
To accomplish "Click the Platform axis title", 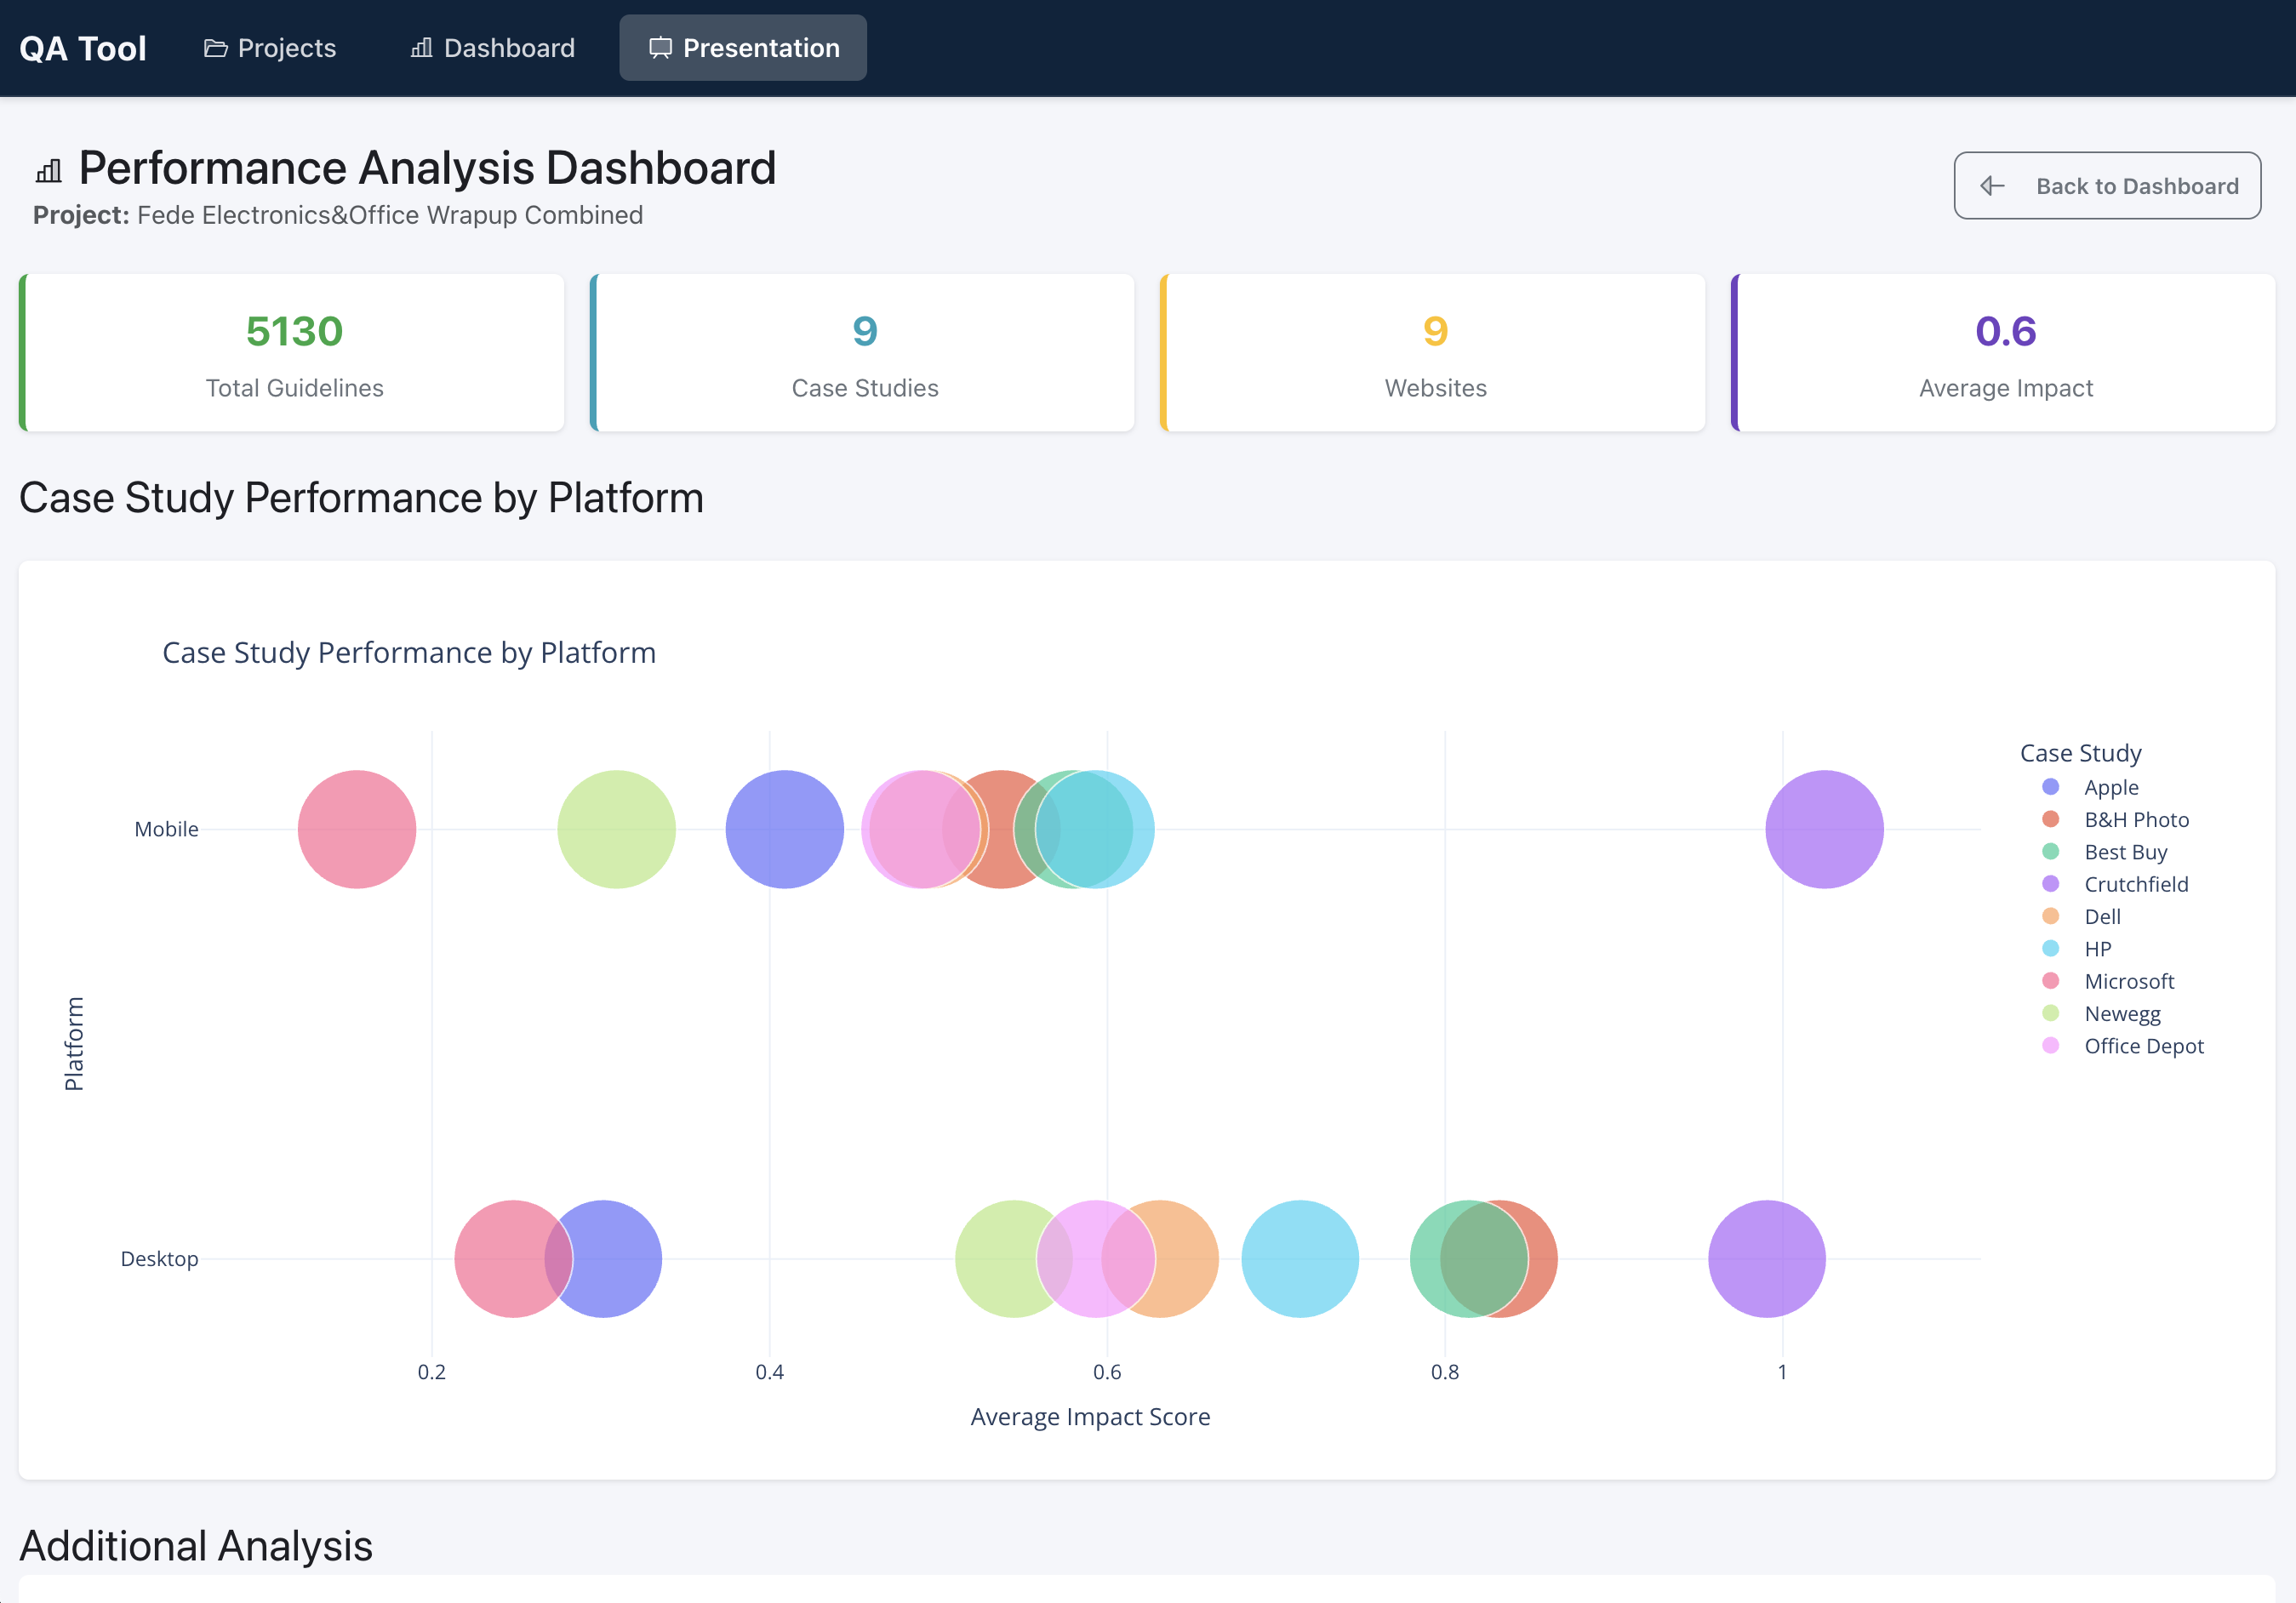I will click(74, 1044).
